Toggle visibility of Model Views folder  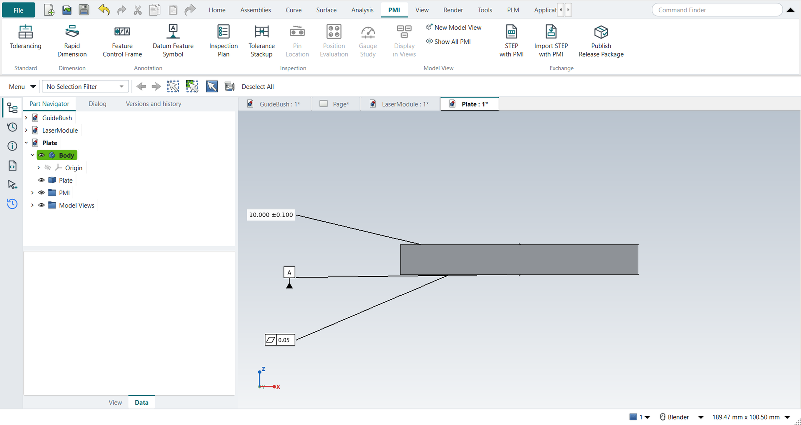click(x=42, y=205)
